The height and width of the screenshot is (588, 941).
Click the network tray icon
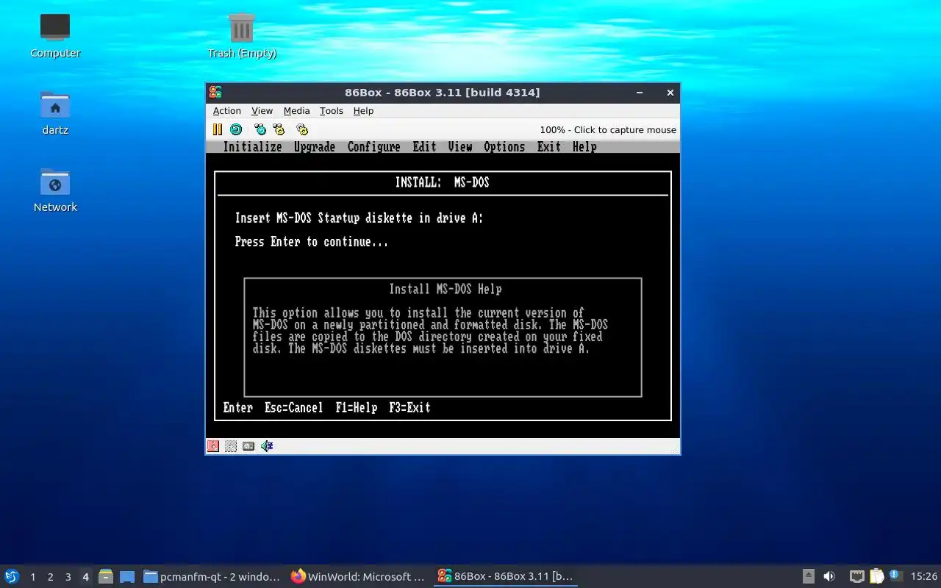(856, 576)
